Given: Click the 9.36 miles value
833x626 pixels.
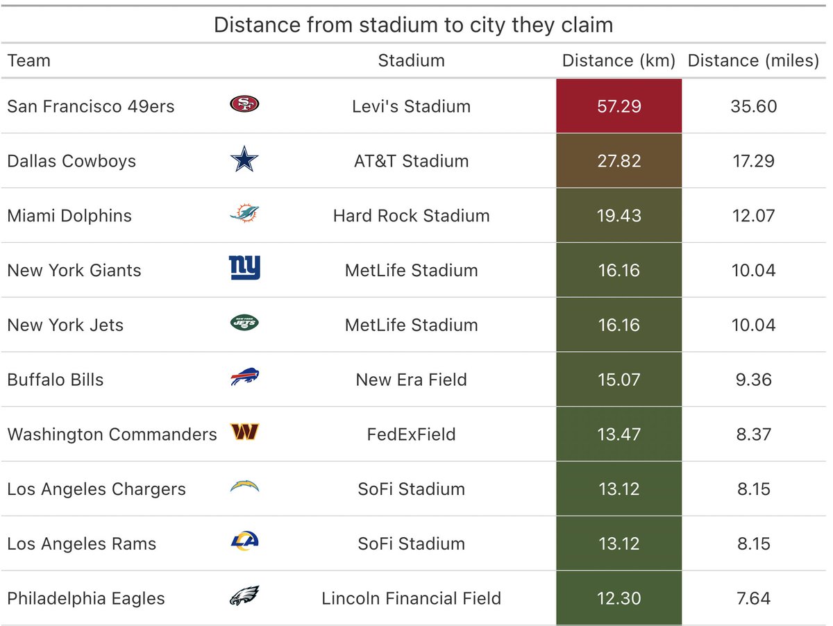Looking at the screenshot, I should point(753,380).
